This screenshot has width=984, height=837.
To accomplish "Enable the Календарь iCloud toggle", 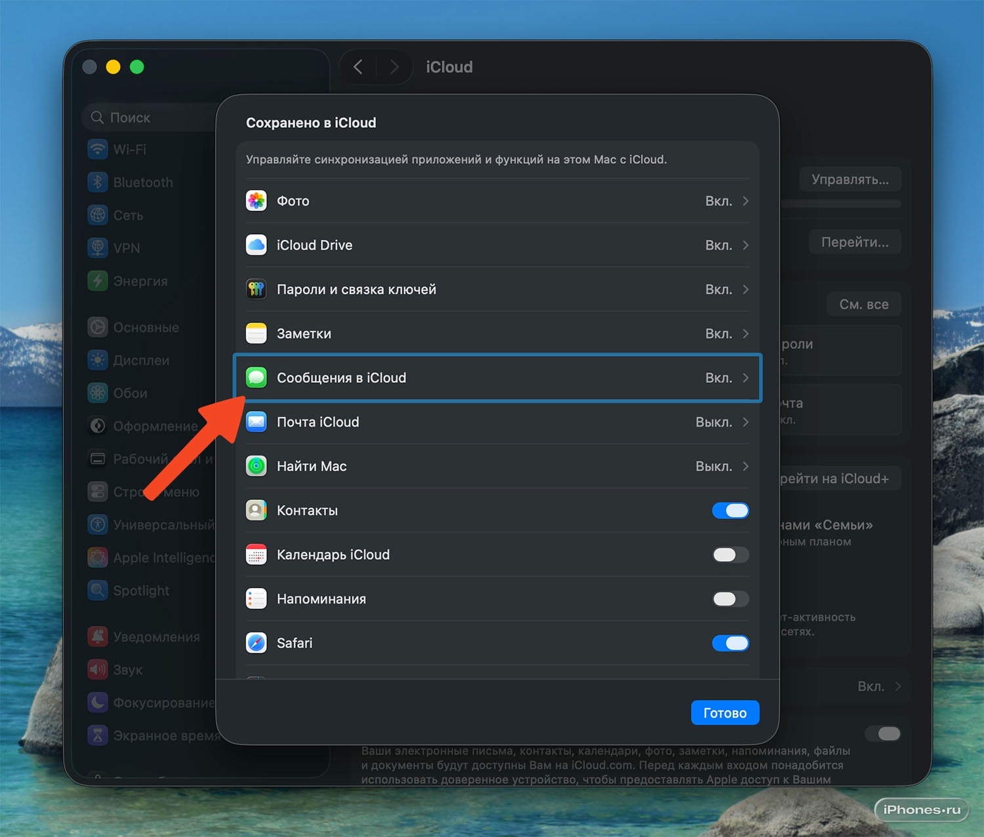I will [x=730, y=555].
